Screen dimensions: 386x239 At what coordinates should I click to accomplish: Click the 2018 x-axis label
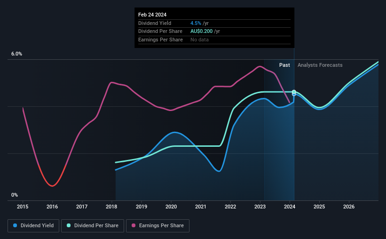(x=111, y=207)
